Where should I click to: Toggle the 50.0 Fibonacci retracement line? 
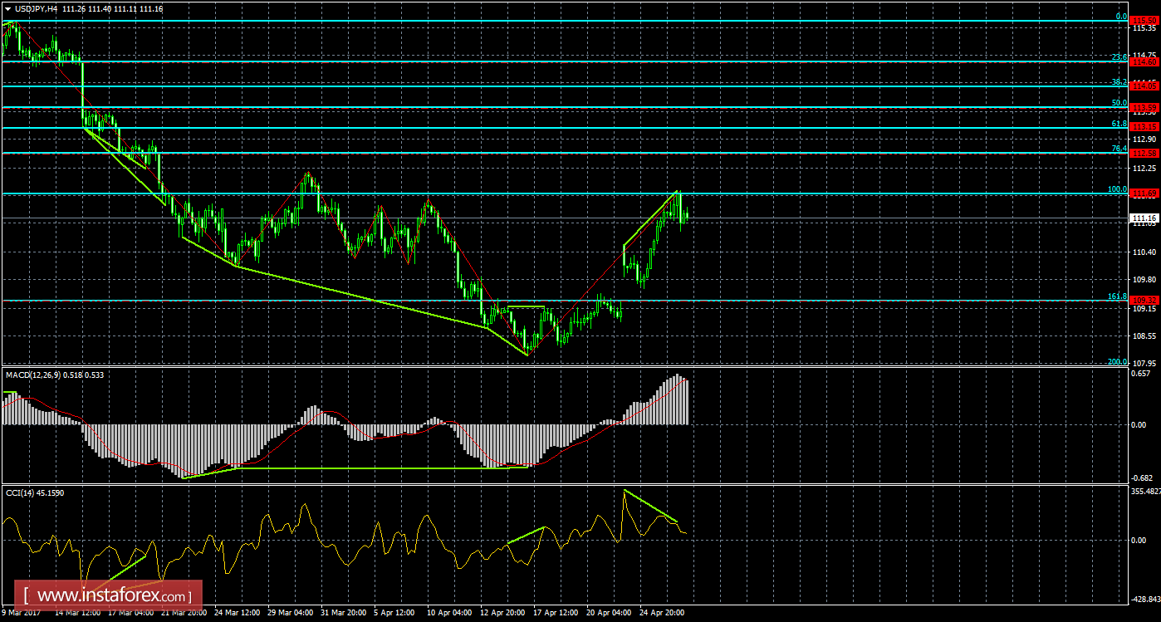498,108
